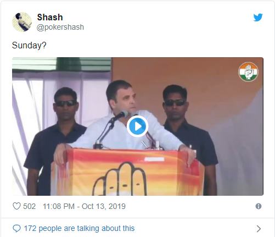This screenshot has height=237, width=275.
Task: Open the 11:08 PM - Oct 13, 2019 timestamp
Action: click(x=84, y=206)
